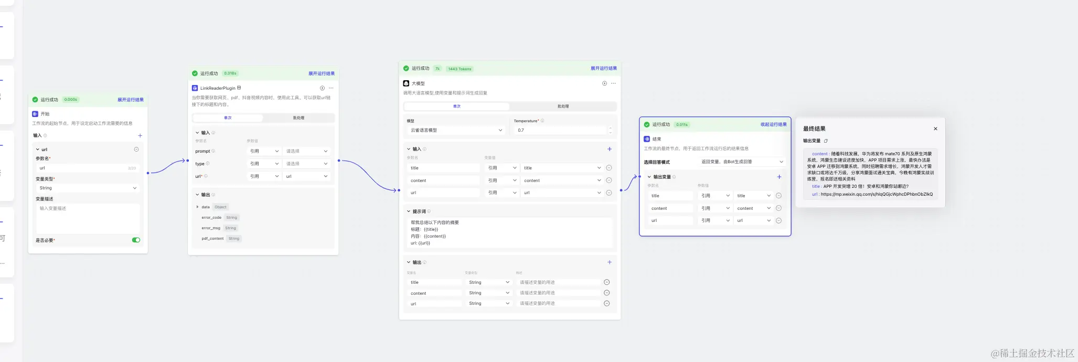Screen dimensions: 1078x362
Task: Add output variable in 结束 node
Action: (779, 177)
